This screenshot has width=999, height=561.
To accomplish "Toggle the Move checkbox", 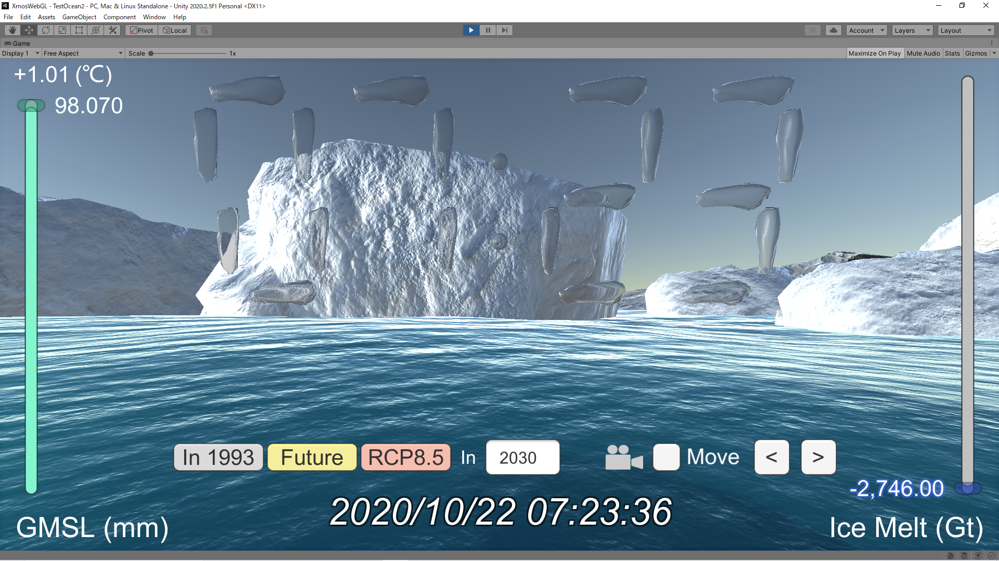I will pyautogui.click(x=666, y=458).
